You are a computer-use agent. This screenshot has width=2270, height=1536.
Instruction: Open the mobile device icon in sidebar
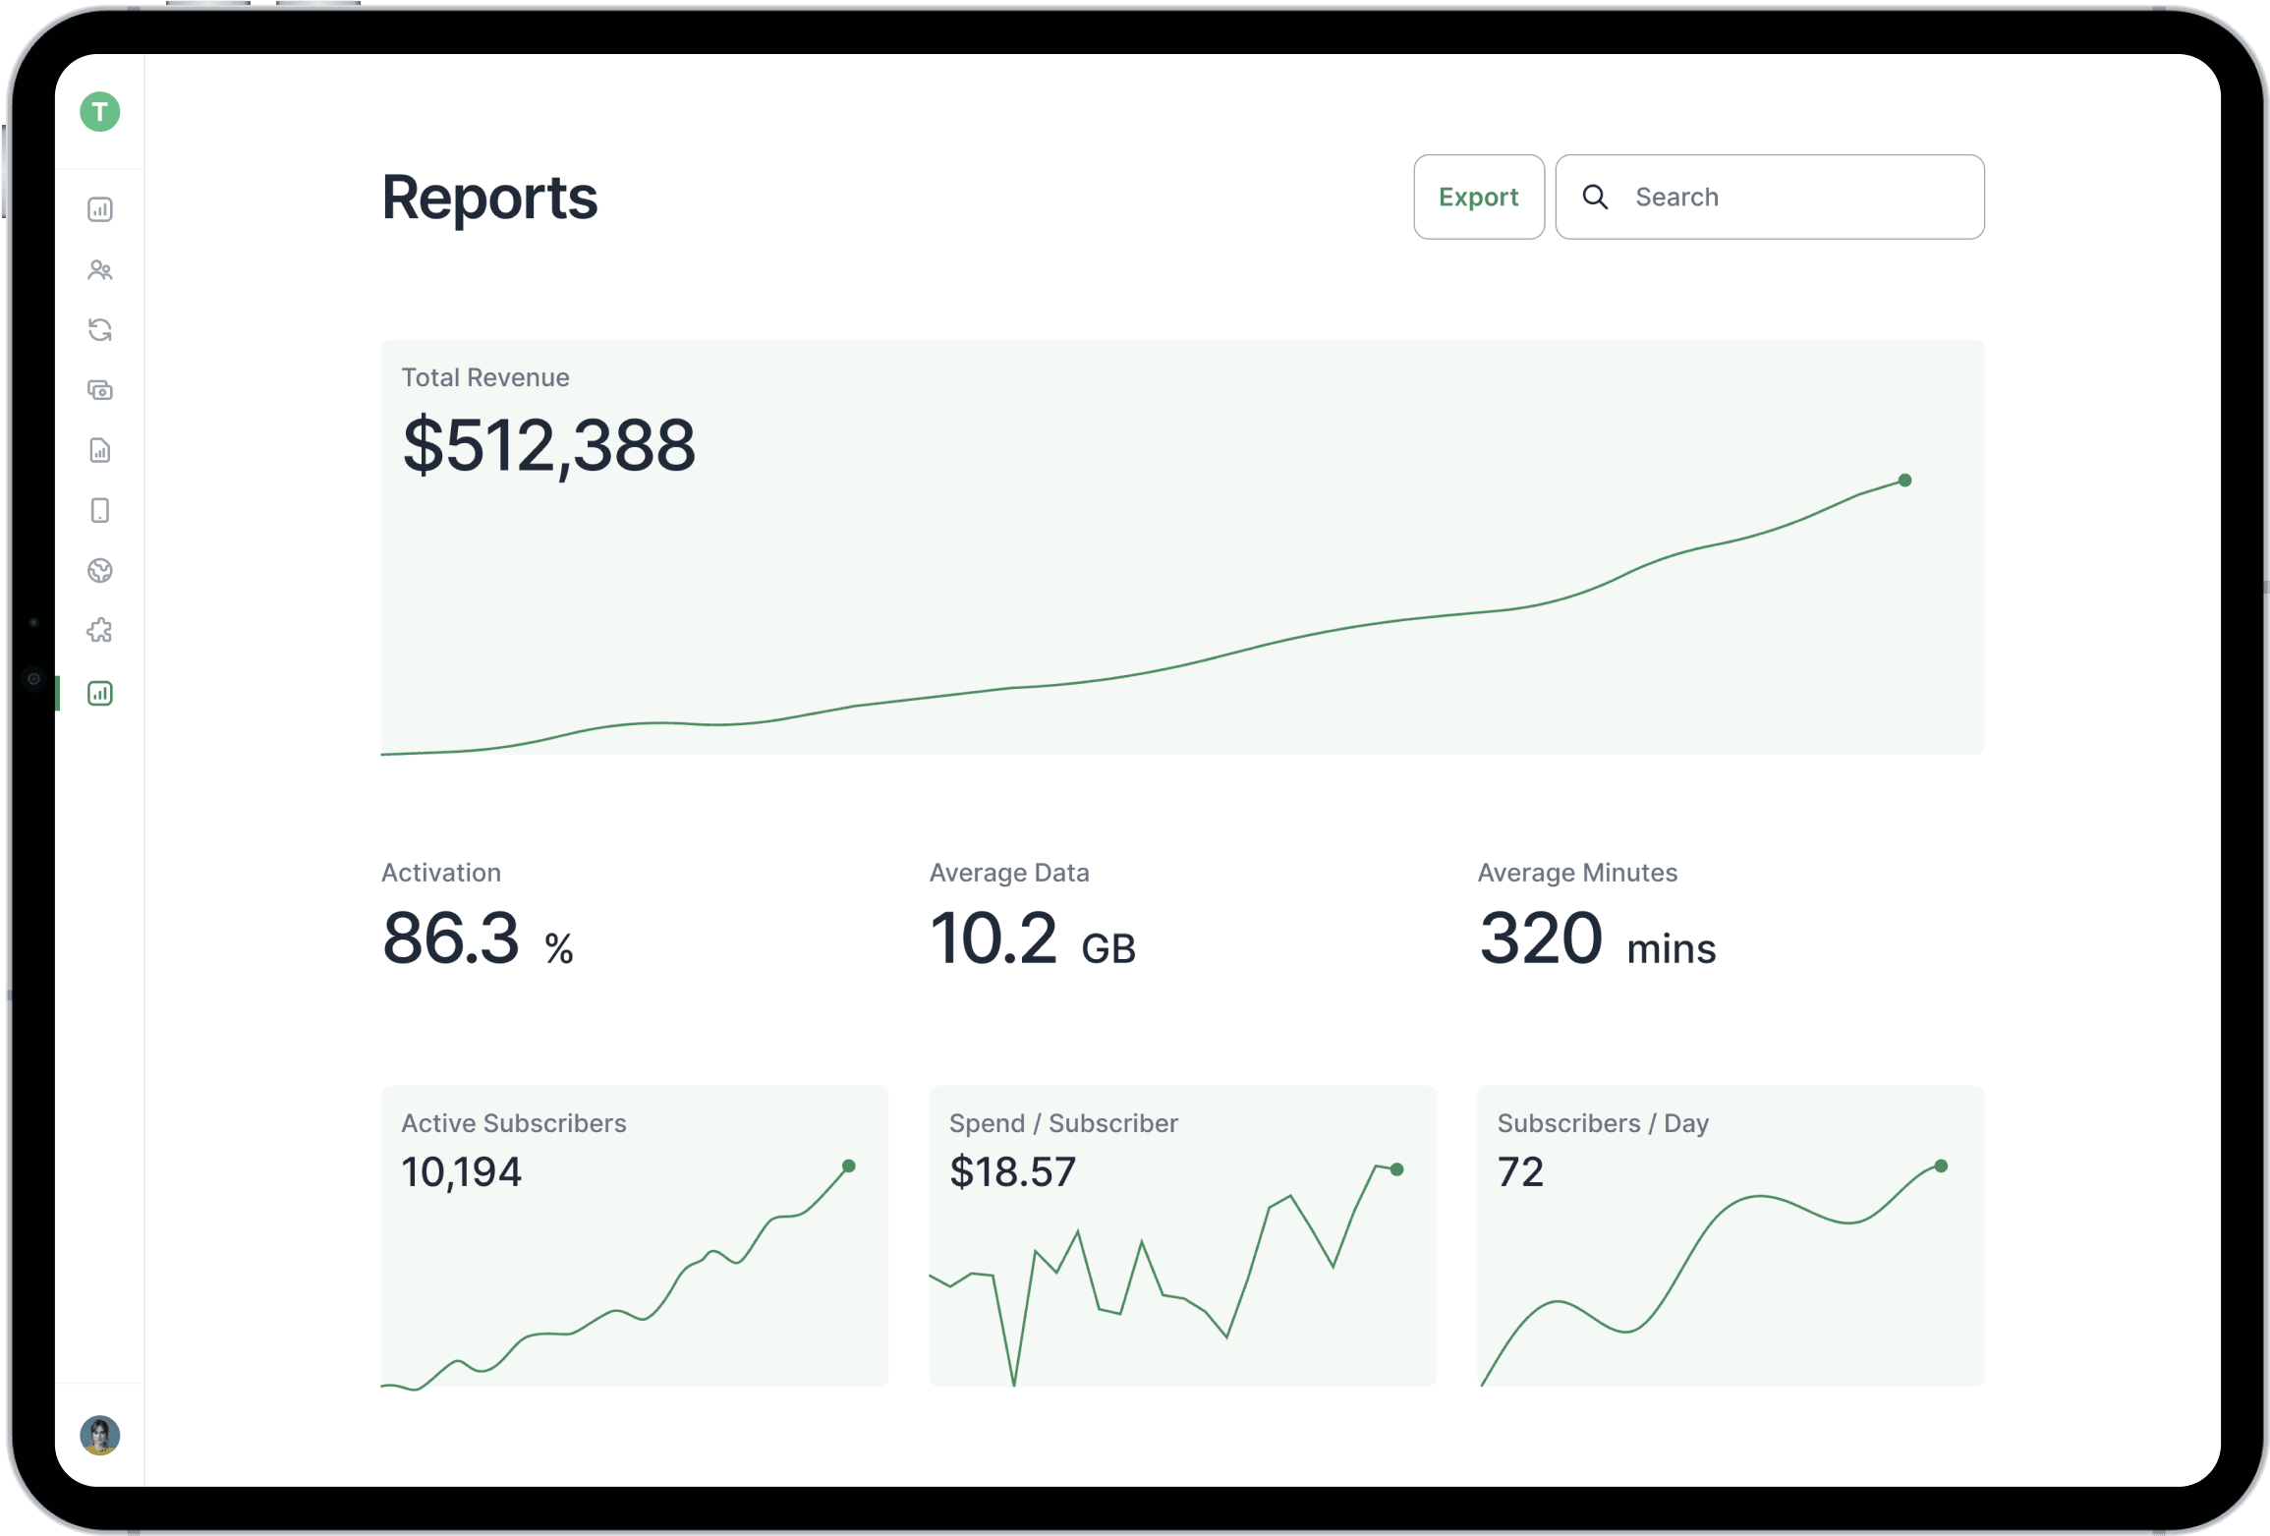click(100, 511)
